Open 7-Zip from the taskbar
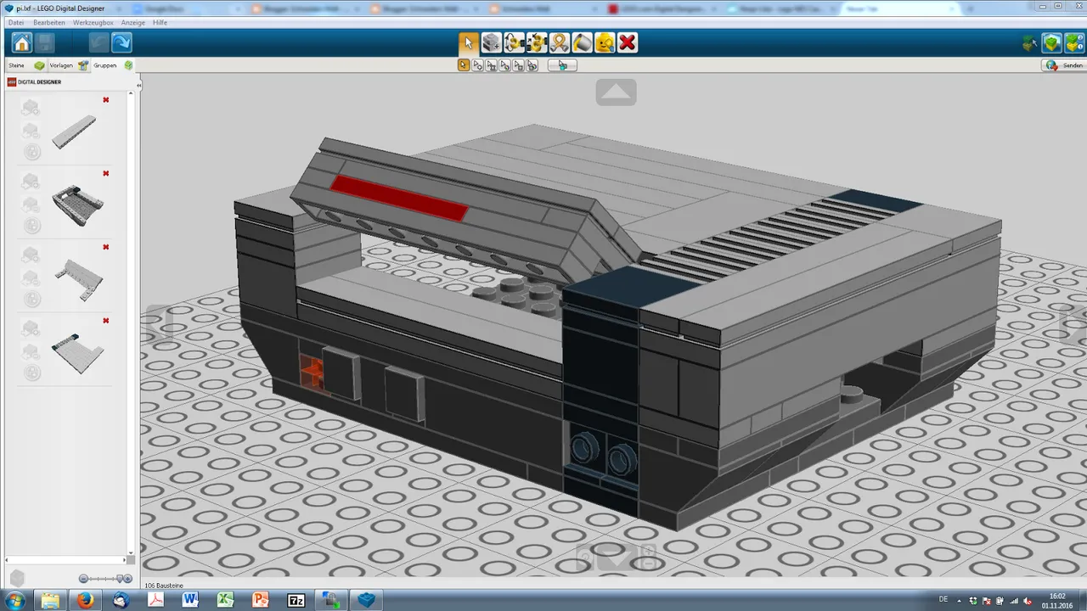Screen dimensions: 1087x611 [x=296, y=600]
